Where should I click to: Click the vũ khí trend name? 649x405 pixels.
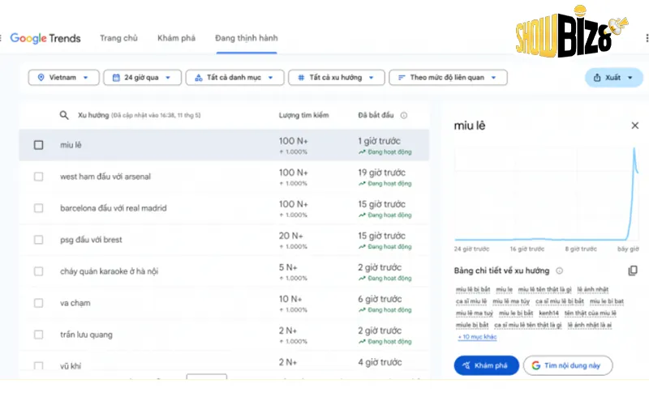point(71,366)
